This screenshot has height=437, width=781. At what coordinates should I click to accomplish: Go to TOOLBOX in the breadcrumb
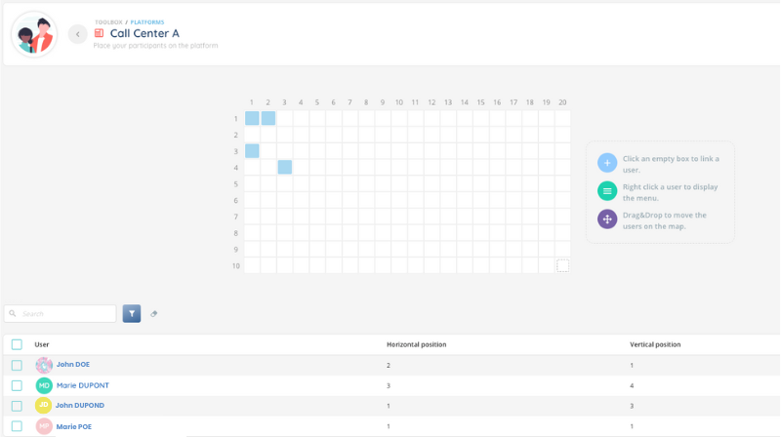coord(108,21)
